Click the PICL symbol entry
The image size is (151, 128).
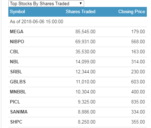[x=15, y=102]
